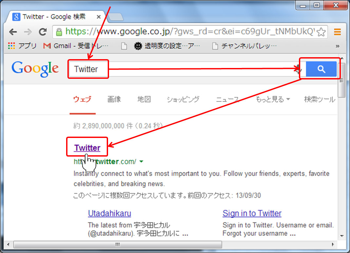The width and height of the screenshot is (350, 253).
Task: Open the Sign in to Twitter link
Action: tap(252, 213)
